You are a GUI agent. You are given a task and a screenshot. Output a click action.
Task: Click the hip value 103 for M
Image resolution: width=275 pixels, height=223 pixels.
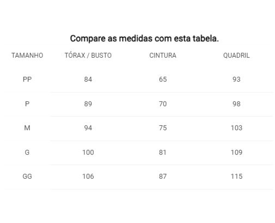tap(236, 128)
